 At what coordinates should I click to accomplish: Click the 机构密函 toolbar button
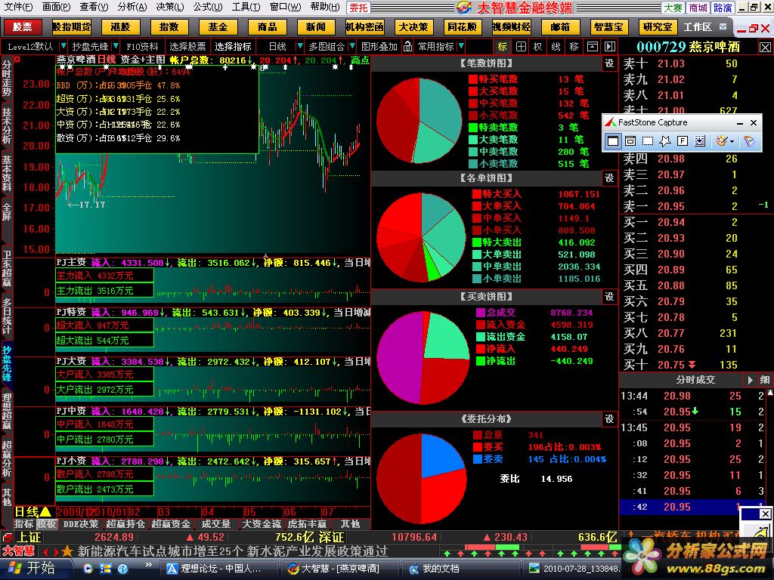(364, 26)
